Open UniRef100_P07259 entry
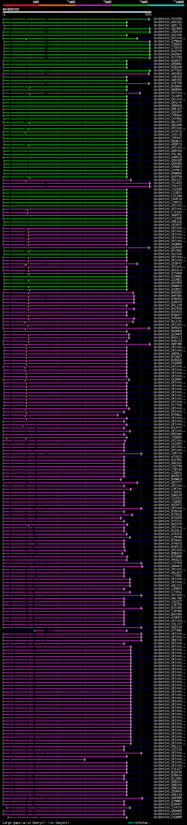Viewport: 187px width, 825px height. pos(168,57)
